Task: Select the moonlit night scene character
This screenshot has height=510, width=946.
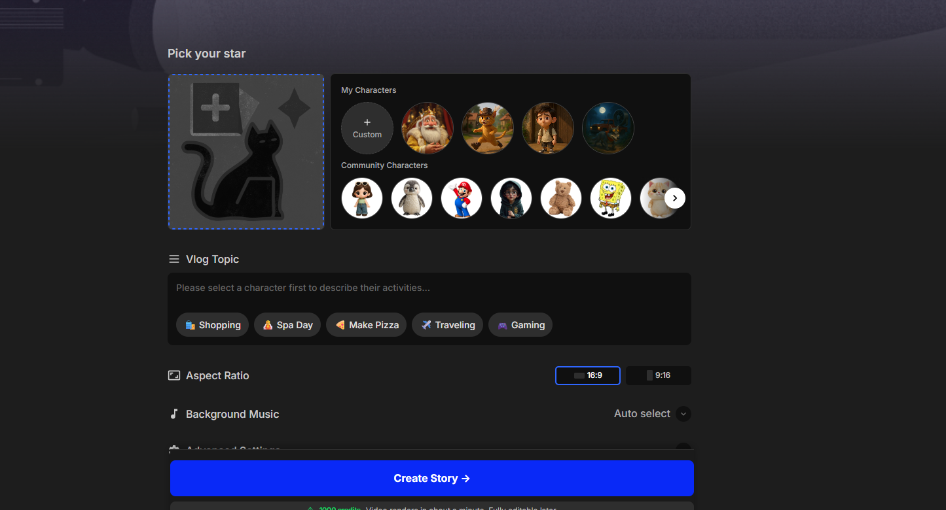Action: pos(608,128)
